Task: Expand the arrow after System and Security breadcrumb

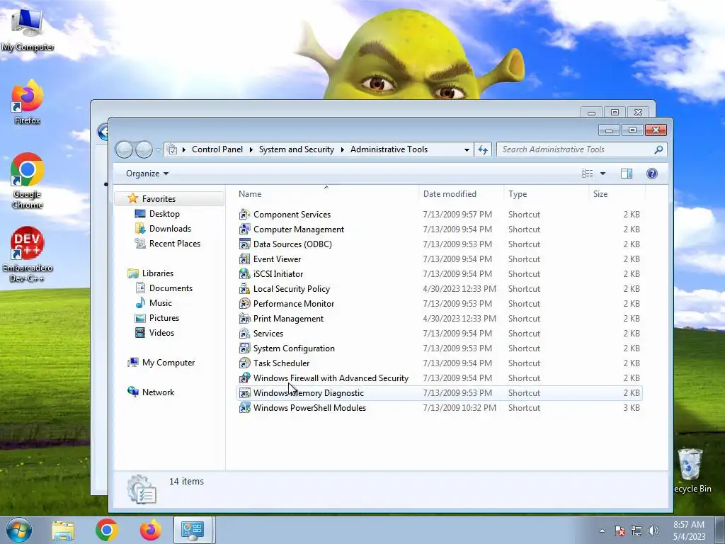Action: pyautogui.click(x=342, y=149)
